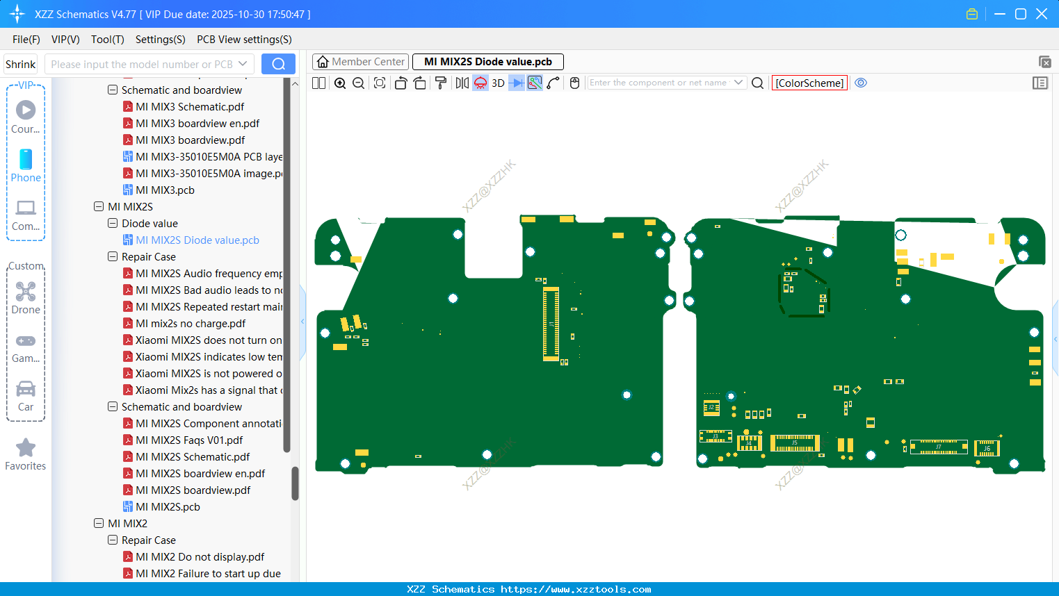Zoom out of the PCB view
Screen dimensions: 1059x596
pyautogui.click(x=358, y=83)
